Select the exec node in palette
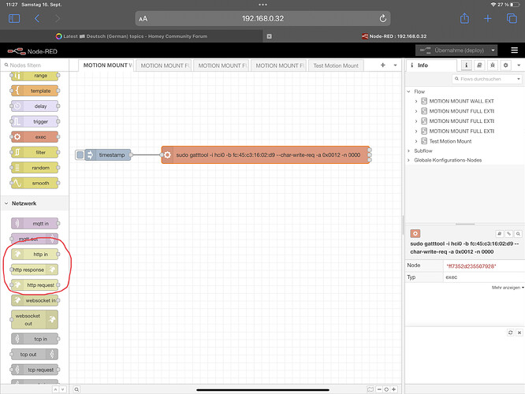The image size is (525, 394). (x=35, y=137)
